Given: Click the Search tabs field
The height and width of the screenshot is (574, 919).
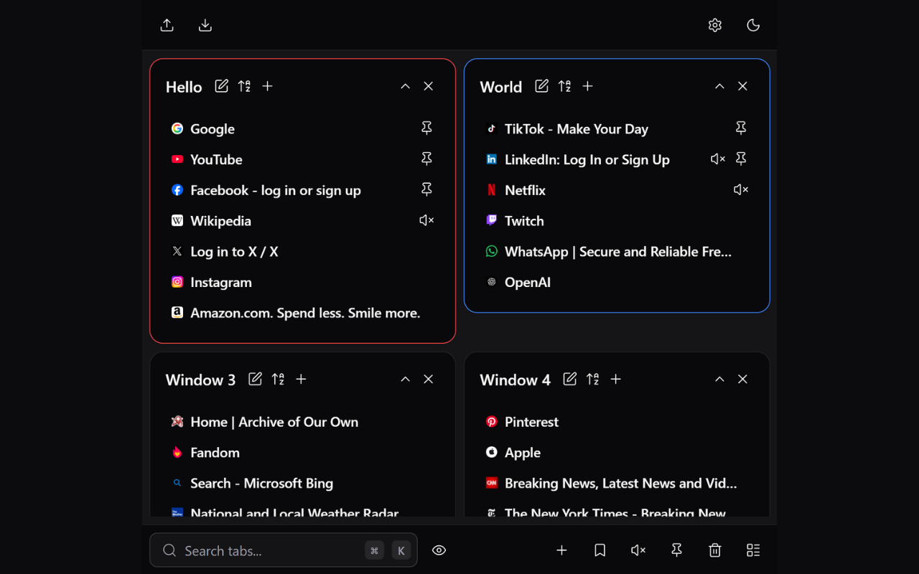Looking at the screenshot, I should click(x=284, y=550).
